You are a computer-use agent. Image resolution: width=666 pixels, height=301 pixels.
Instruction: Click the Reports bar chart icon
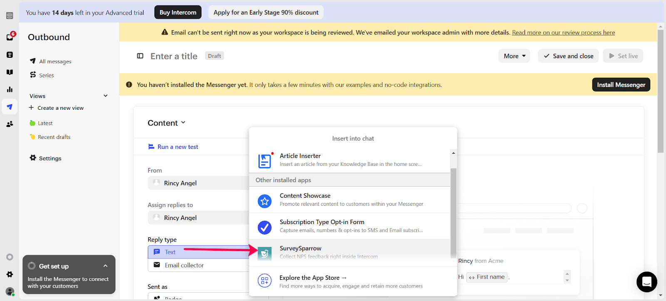tap(10, 89)
